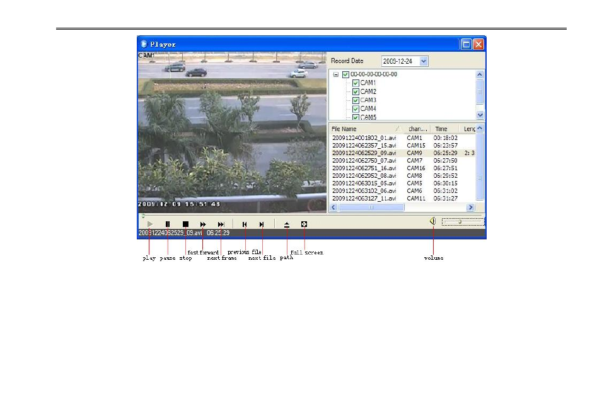Skip to the next file

(x=262, y=224)
